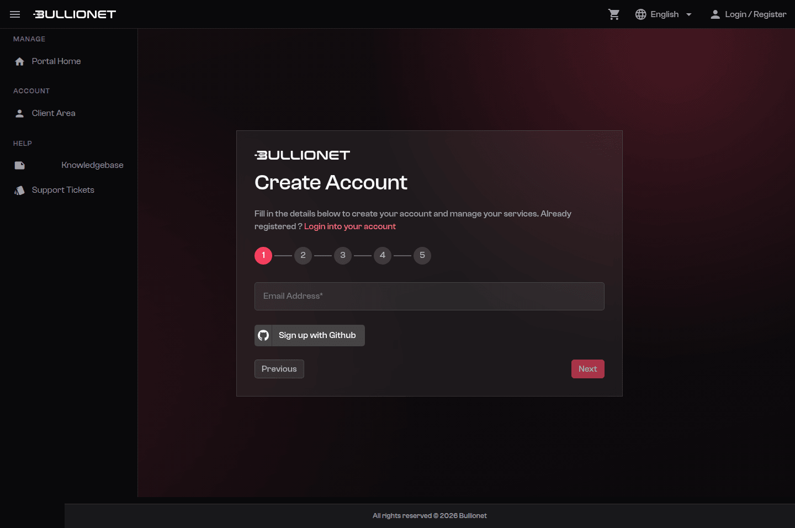Image resolution: width=795 pixels, height=528 pixels.
Task: Open Support Tickets
Action: (63, 190)
